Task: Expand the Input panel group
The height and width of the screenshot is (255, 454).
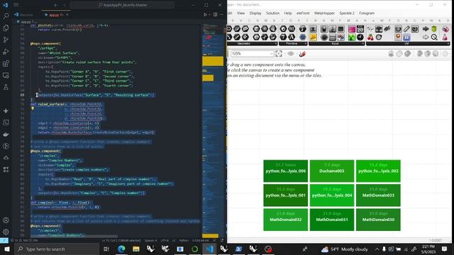Action: [336, 44]
